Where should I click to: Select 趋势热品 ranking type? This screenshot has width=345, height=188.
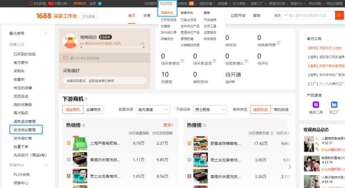261,110
